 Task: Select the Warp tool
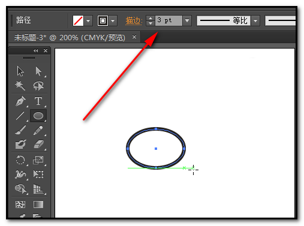pyautogui.click(x=20, y=174)
